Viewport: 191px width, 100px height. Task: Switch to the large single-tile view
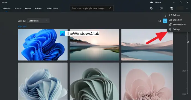pos(160,21)
